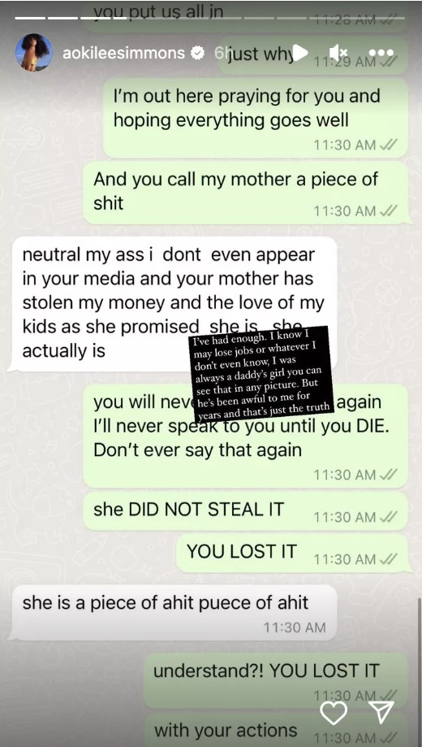Click checkmarks next to "And you call my mother"
The image size is (422, 747).
pyautogui.click(x=388, y=211)
